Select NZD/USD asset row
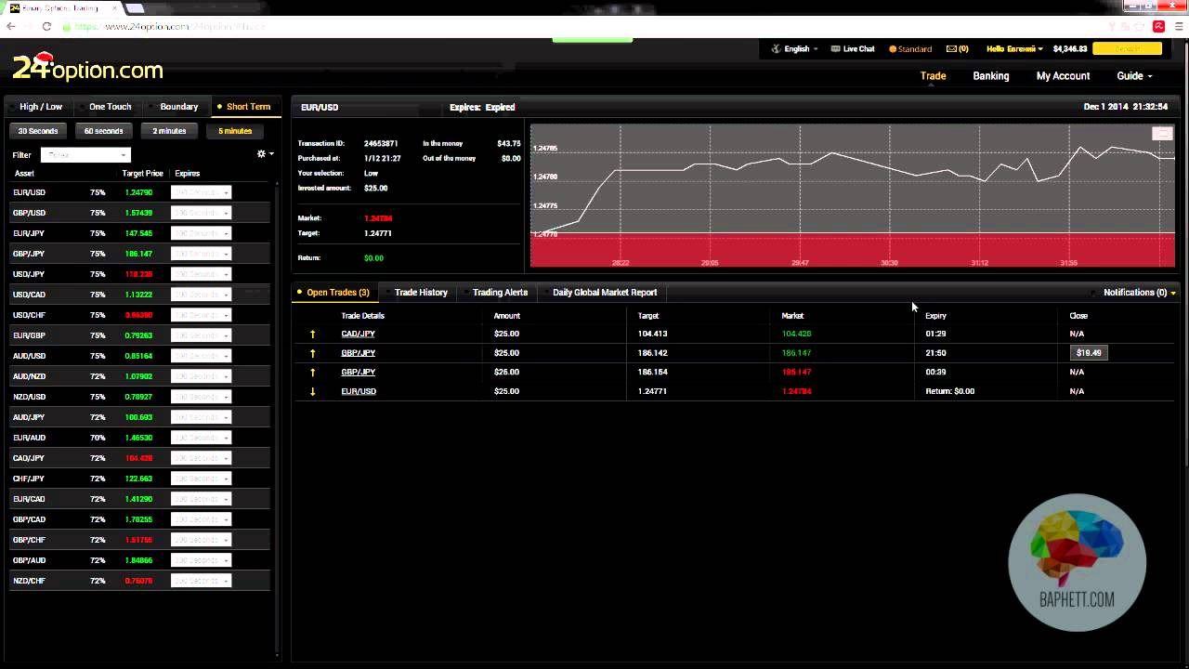Viewport: 1189px width, 669px height. 139,397
